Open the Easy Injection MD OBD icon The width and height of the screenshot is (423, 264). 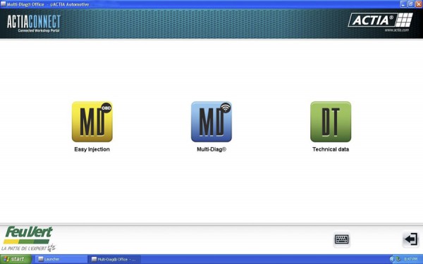92,122
